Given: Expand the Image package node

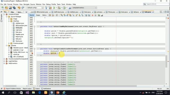Looking at the screenshot, I should click(9, 19).
